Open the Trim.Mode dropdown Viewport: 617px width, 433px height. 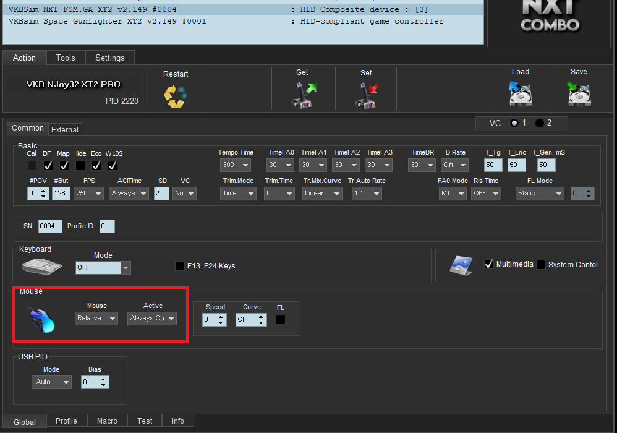(x=238, y=193)
